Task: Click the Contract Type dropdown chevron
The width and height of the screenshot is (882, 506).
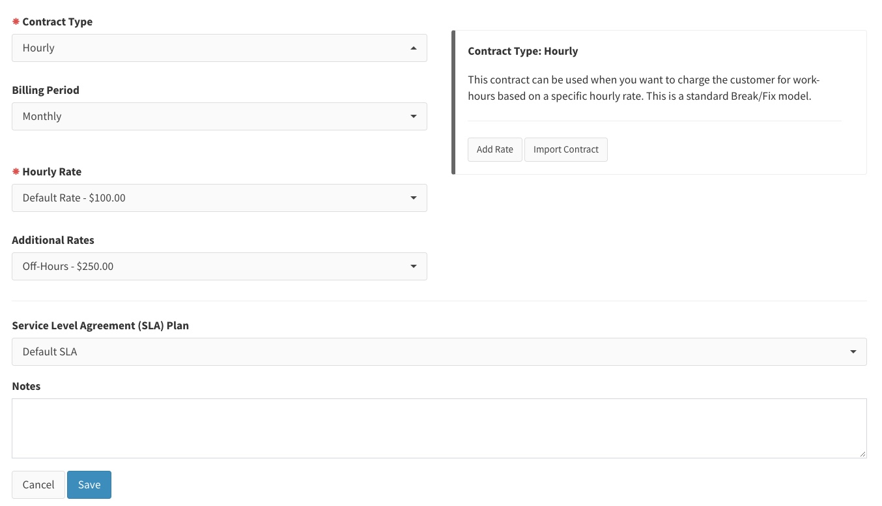Action: coord(414,48)
